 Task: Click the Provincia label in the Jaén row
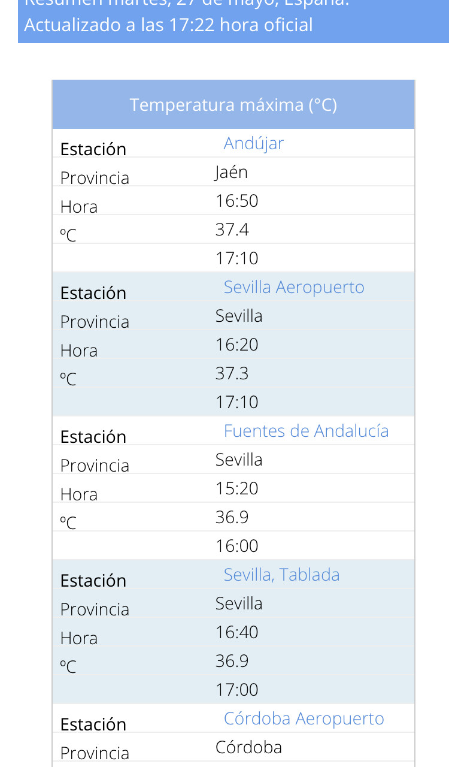[x=95, y=178]
